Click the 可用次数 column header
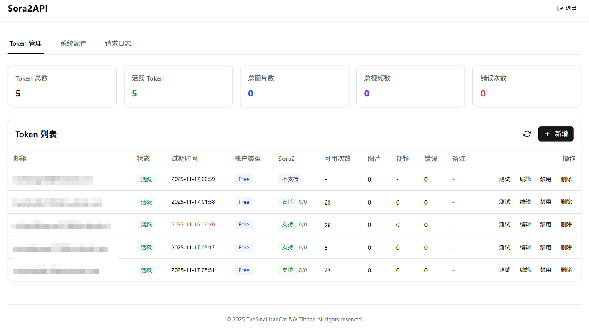 click(x=338, y=159)
